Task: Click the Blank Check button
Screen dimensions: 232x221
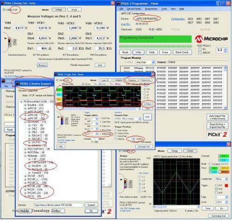Action: [x=182, y=52]
